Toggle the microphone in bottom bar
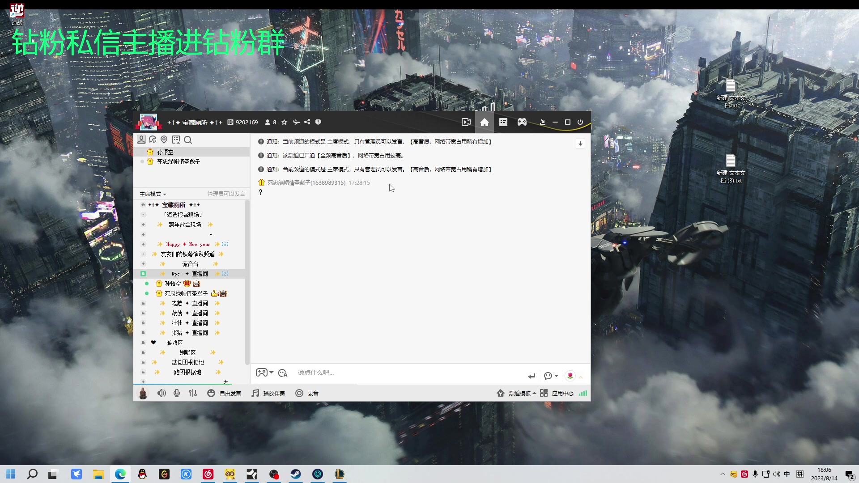 point(177,393)
